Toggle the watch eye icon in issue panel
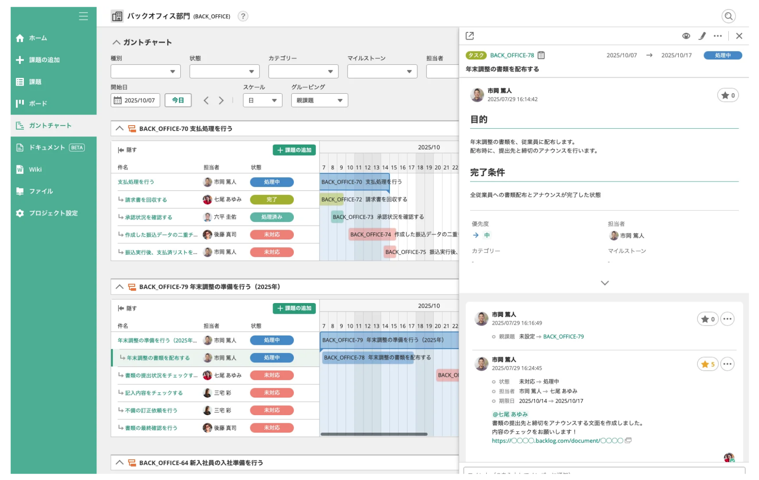This screenshot has height=480, width=759. [x=686, y=36]
